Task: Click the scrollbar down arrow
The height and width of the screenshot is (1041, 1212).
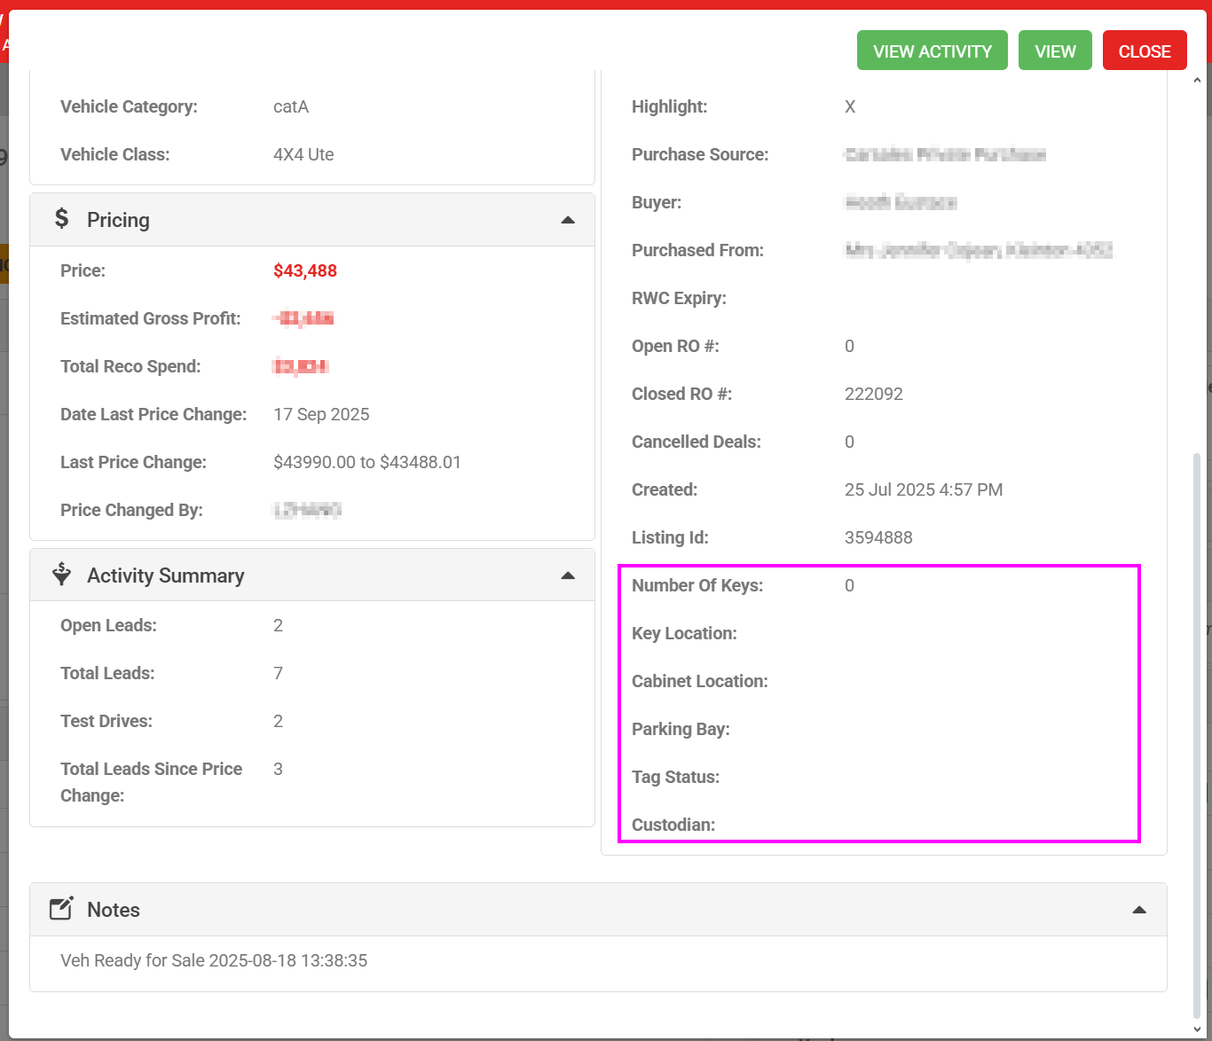Action: [1197, 1029]
